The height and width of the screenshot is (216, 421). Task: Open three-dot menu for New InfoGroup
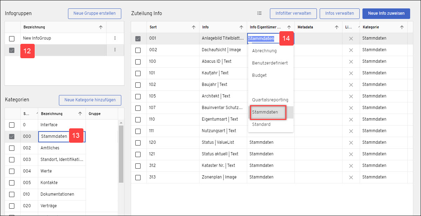115,38
